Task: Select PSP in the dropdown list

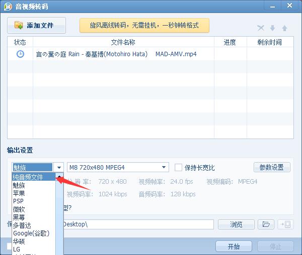Action: pos(34,201)
